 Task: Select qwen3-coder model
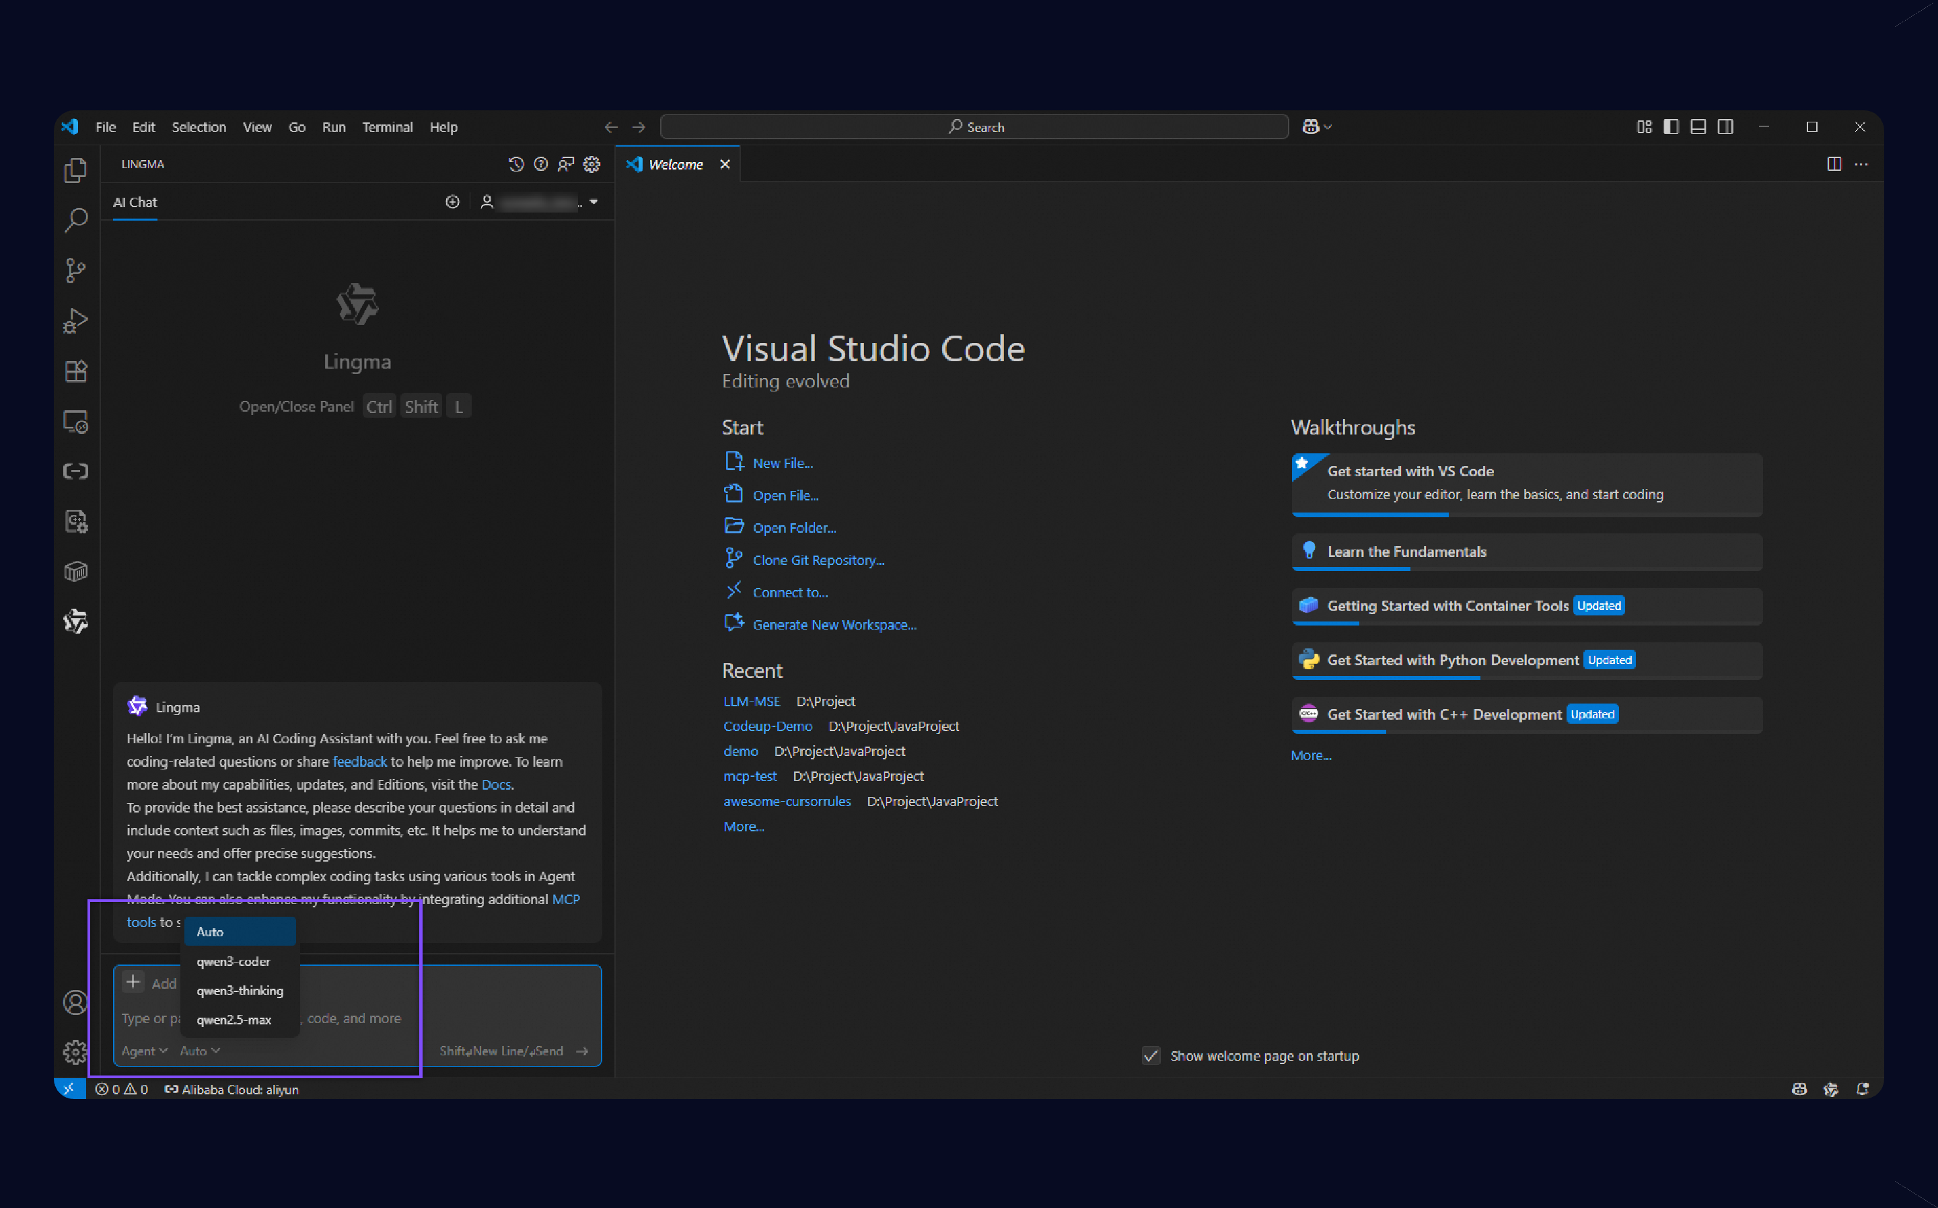[240, 961]
